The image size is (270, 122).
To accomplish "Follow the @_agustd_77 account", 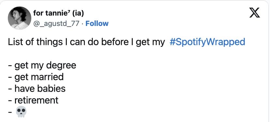I will [x=97, y=23].
